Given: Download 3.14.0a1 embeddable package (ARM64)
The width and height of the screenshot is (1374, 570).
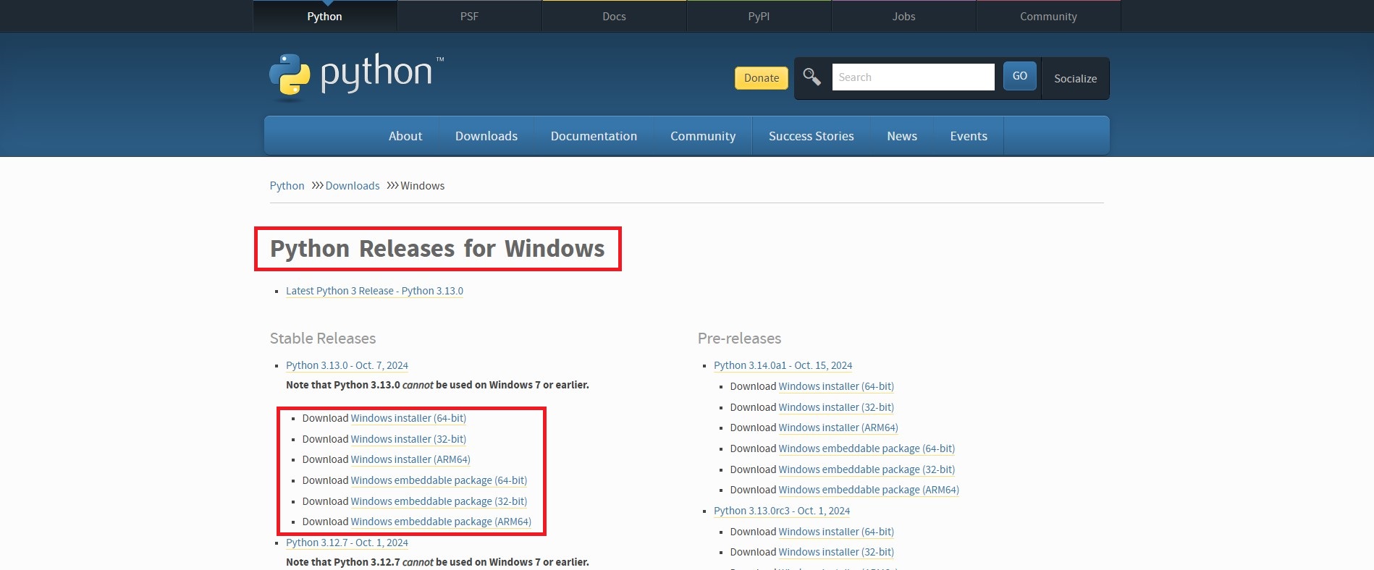Looking at the screenshot, I should [x=869, y=490].
